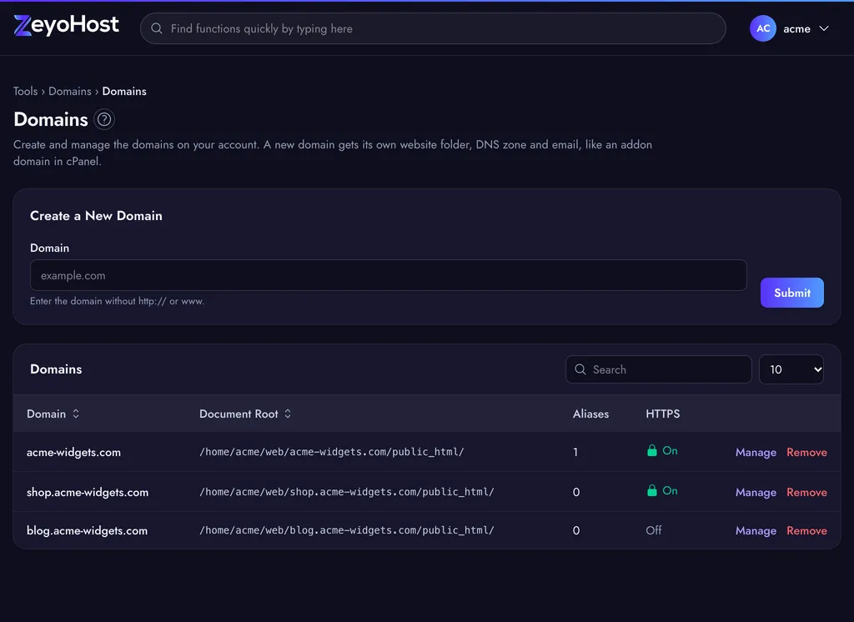Click the aliases count 0 for blog.acme-widgets.com
The height and width of the screenshot is (622, 854).
(x=576, y=530)
